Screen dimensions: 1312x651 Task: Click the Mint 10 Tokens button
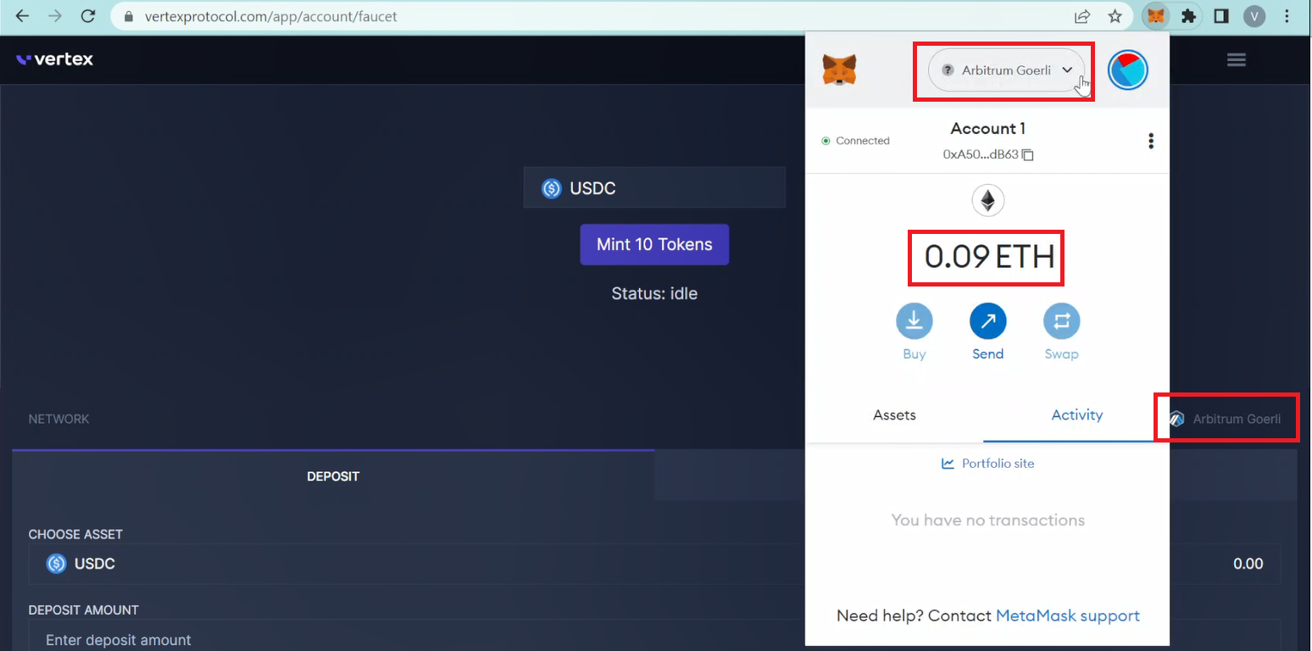click(654, 244)
